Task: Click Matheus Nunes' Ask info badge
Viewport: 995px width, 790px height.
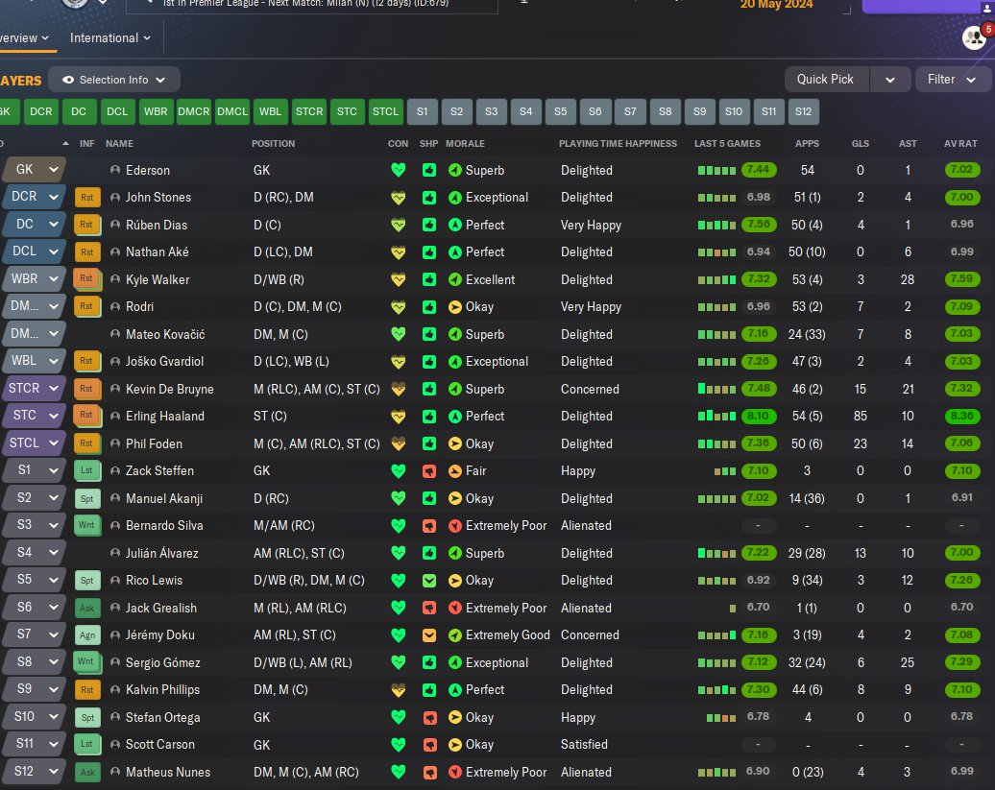Action: click(x=87, y=773)
